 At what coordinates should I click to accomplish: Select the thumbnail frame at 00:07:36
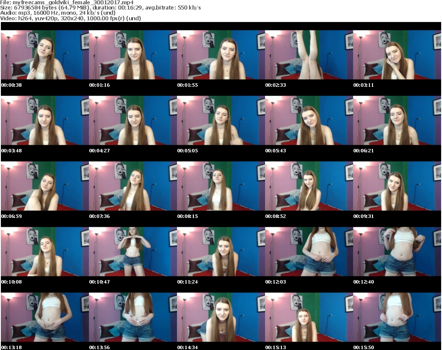[133, 186]
